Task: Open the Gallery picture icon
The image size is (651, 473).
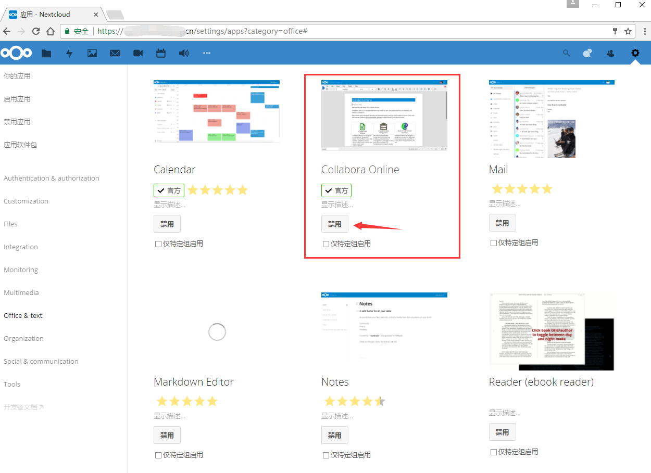Action: coord(92,53)
